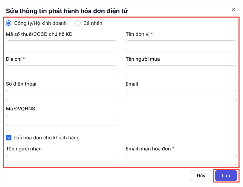Screen dimensions: 243x187
Task: Focus the Email nhận hóa đơn field
Action: pyautogui.click(x=181, y=160)
